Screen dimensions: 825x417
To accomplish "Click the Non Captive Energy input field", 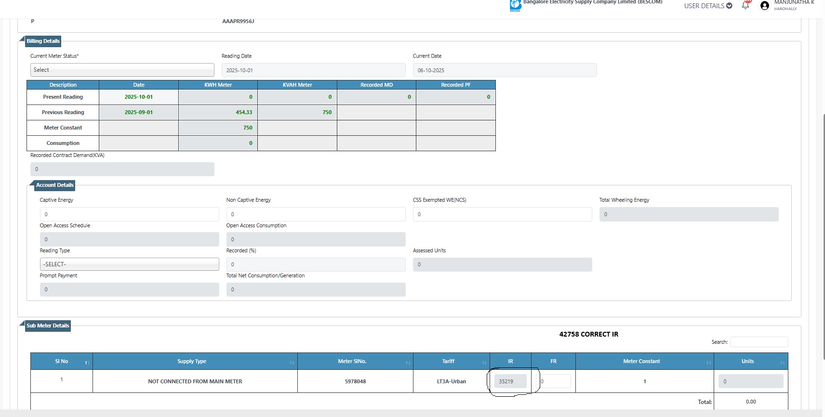I will 316,214.
